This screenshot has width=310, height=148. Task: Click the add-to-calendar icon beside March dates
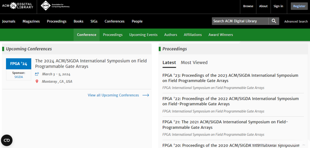click(37, 74)
